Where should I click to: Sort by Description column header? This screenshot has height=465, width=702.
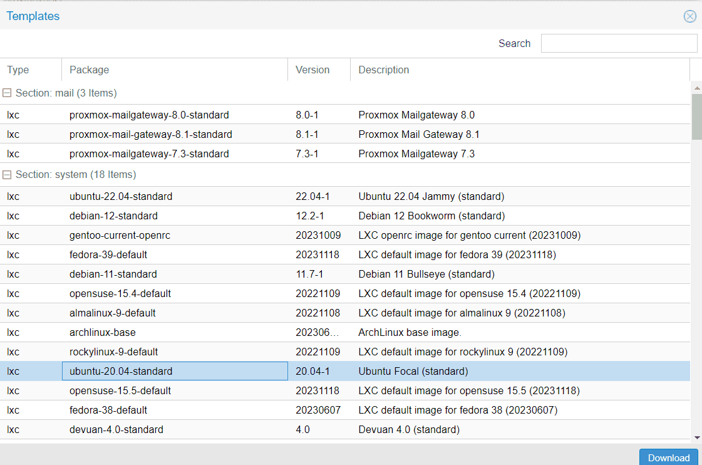point(520,70)
